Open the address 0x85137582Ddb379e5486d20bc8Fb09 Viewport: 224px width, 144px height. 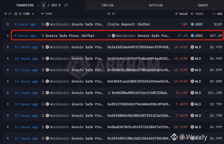[x=139, y=104]
